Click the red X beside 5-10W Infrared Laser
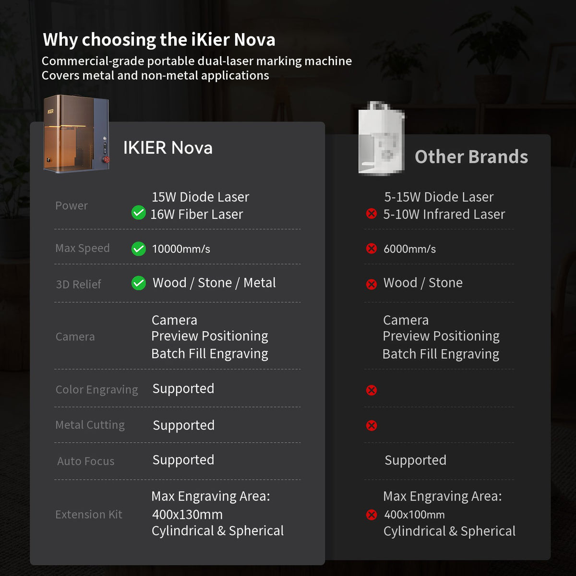The height and width of the screenshot is (576, 576). [x=372, y=214]
